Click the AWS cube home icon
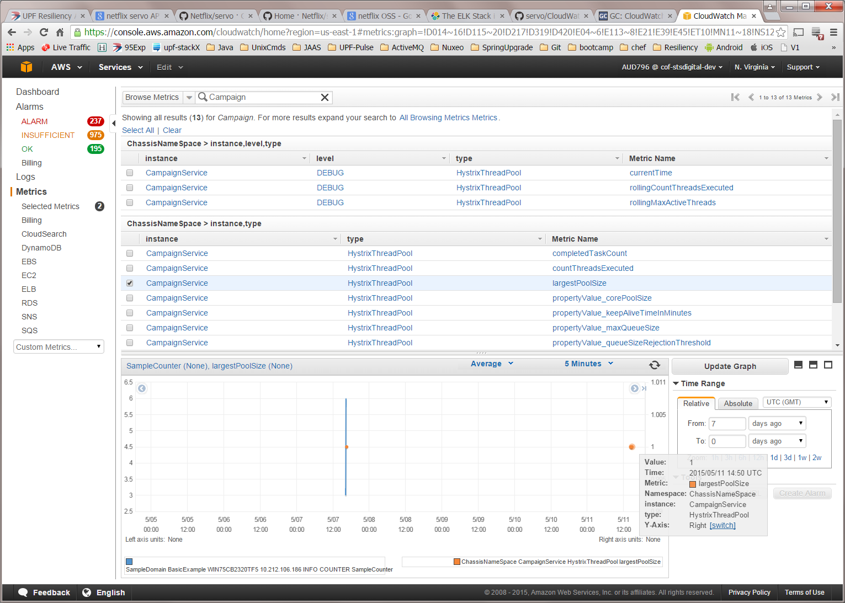Image resolution: width=845 pixels, height=603 pixels. (x=26, y=67)
